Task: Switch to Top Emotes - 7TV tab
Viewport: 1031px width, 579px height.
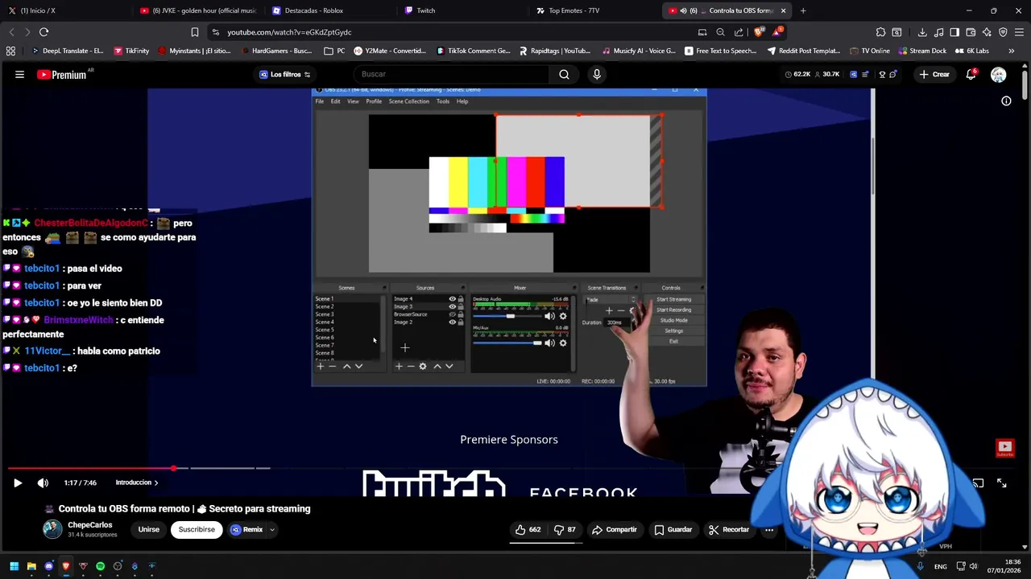Action: pos(594,10)
